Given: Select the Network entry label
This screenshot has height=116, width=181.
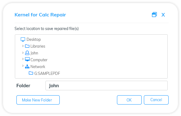Looking at the screenshot, I should (x=38, y=67).
